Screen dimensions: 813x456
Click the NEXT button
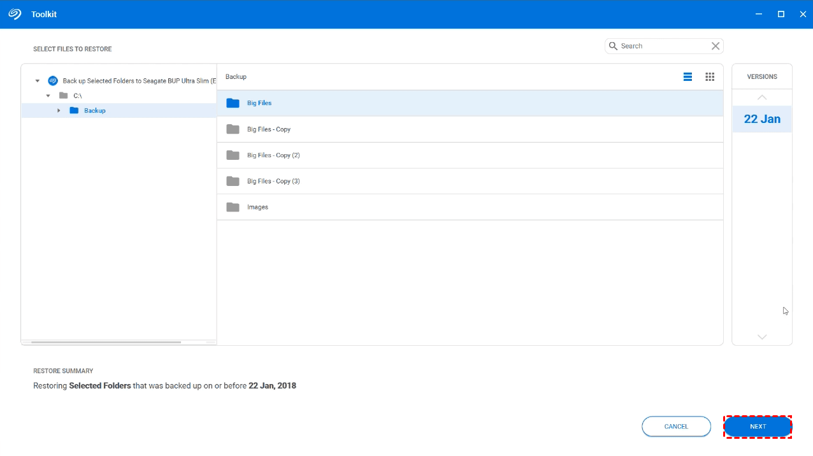click(757, 426)
